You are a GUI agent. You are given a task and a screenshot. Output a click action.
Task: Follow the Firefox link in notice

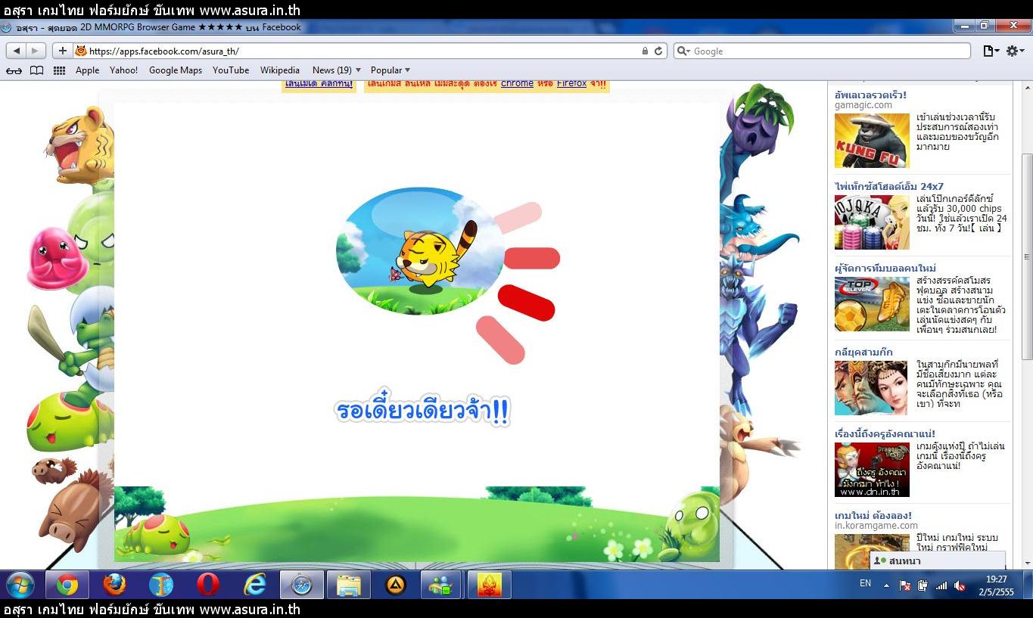click(571, 83)
